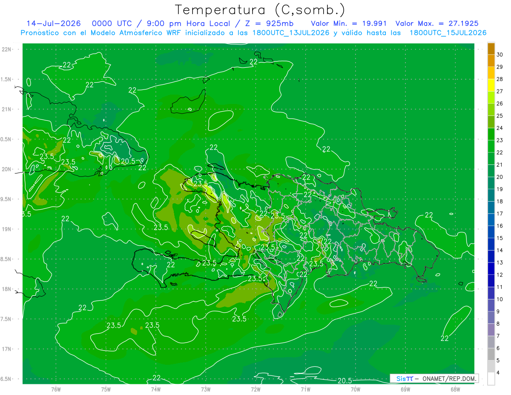Viewport: 511px width, 395px height.
Task: Click the "Valor Max. = 27.1925" text
Action: click(x=437, y=23)
